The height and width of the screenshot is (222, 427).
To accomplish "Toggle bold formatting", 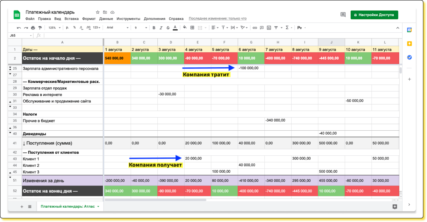I will [x=154, y=28].
